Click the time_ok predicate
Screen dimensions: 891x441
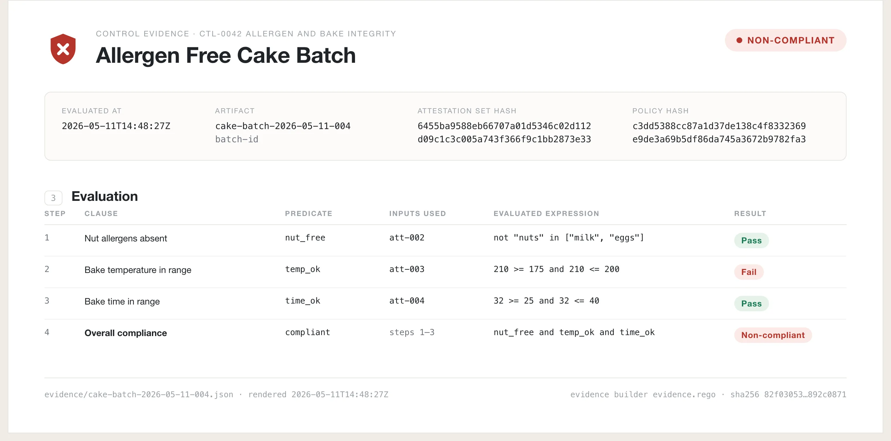click(x=302, y=301)
